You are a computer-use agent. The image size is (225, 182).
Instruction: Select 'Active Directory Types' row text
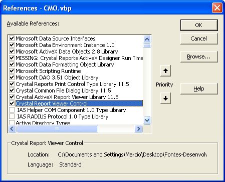tap(43, 122)
